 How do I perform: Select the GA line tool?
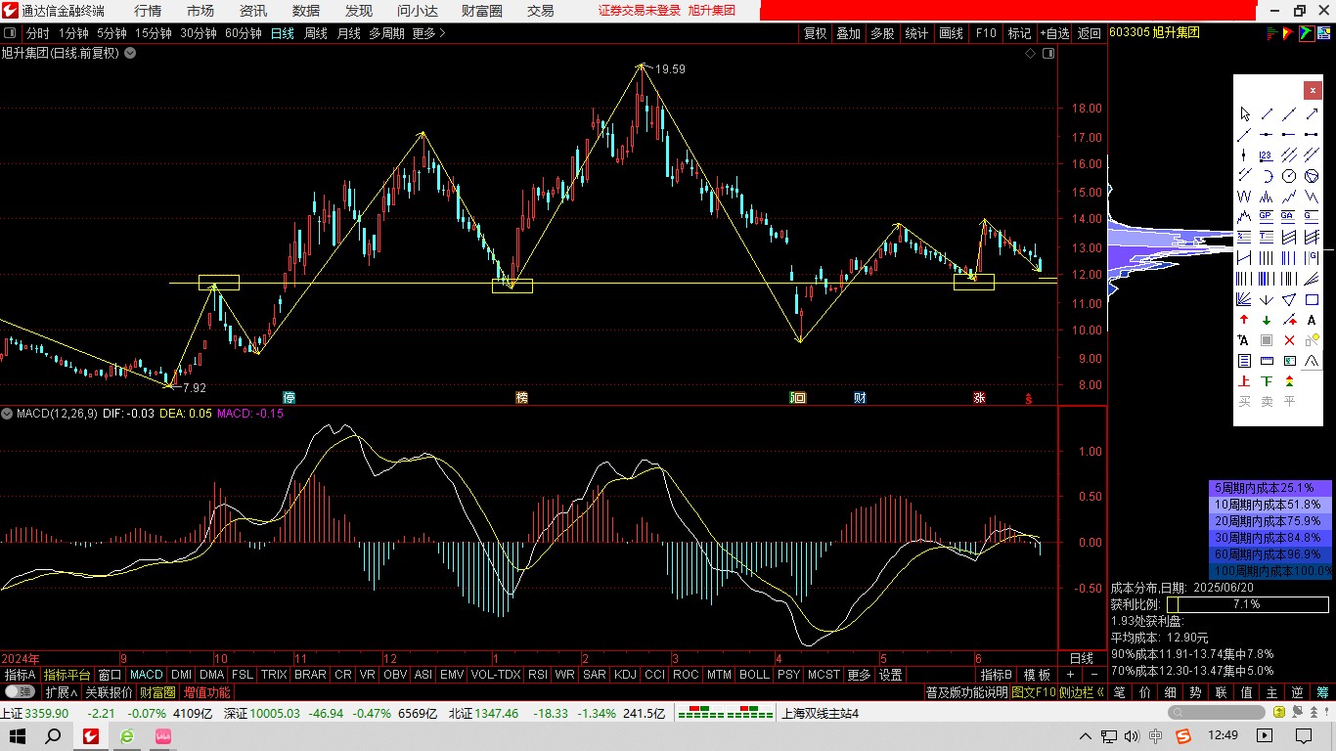tap(1289, 215)
